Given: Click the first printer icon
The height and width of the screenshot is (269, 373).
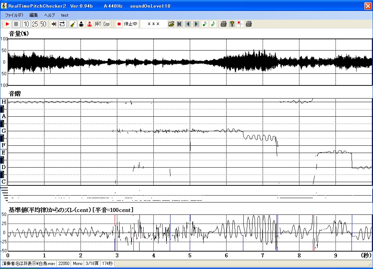Looking at the screenshot, I should coord(223,24).
